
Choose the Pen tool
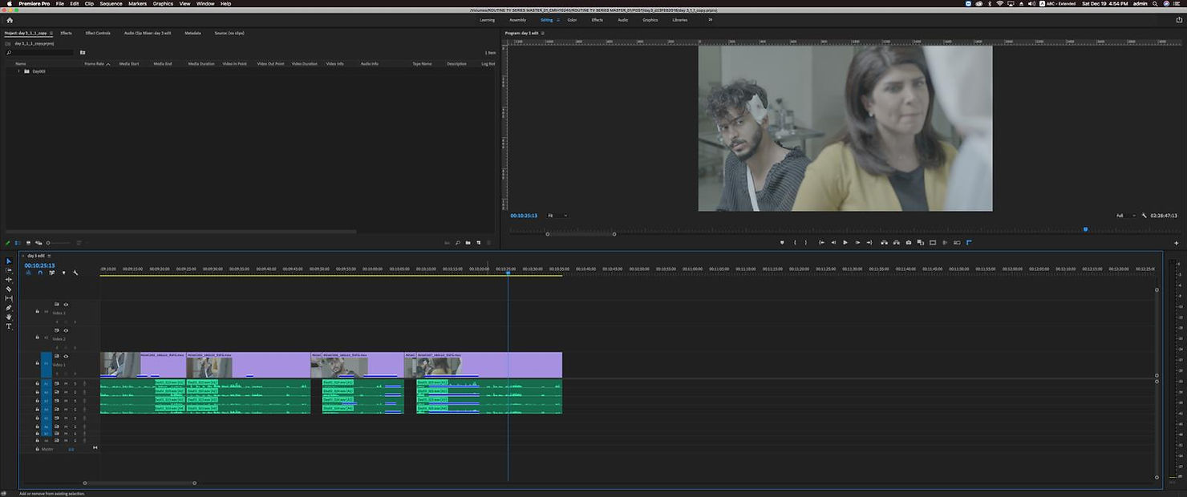click(x=9, y=308)
